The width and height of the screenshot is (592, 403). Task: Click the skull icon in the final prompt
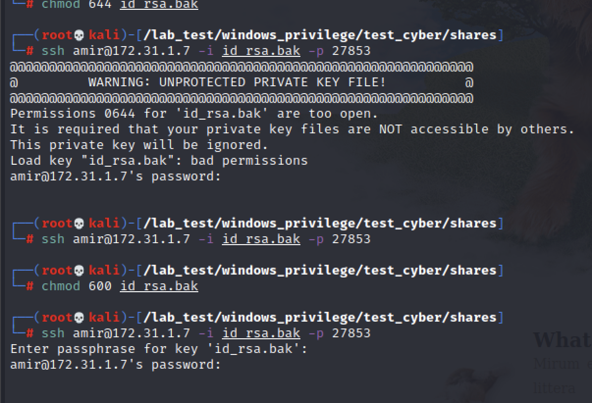click(79, 318)
